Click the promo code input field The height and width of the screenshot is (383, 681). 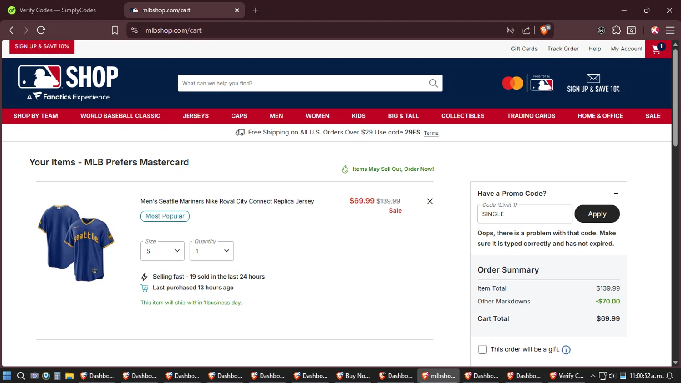tap(525, 214)
